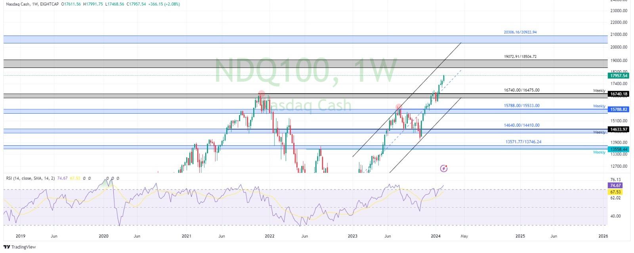Image resolution: width=634 pixels, height=253 pixels.
Task: Click the upper blue resistance zone near 20306
Action: coord(305,39)
